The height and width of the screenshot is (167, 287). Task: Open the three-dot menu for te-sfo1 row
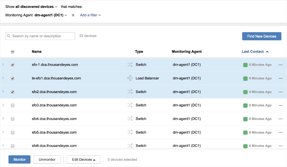pyautogui.click(x=280, y=78)
